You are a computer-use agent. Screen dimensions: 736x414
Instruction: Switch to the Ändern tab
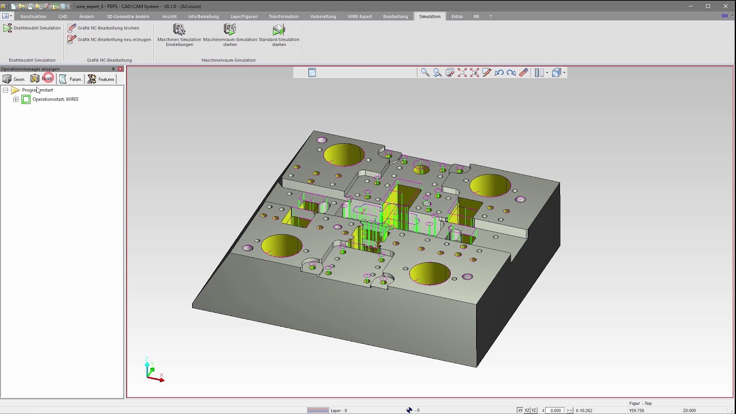click(86, 17)
